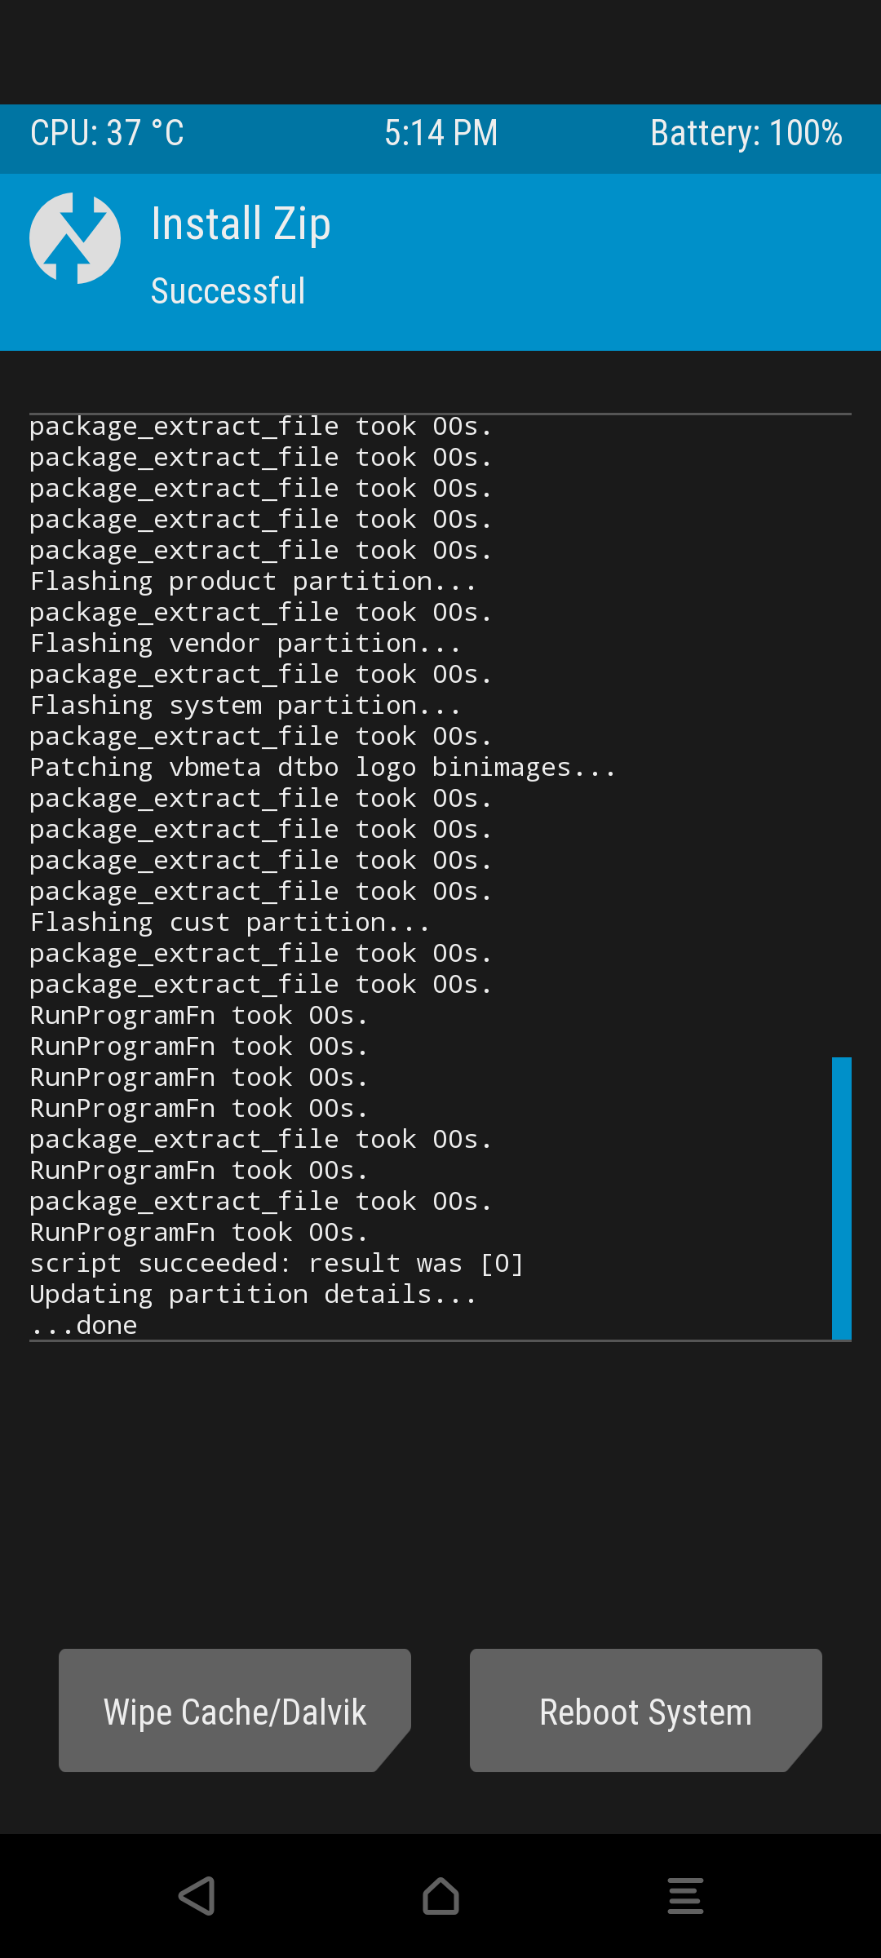Select the 'Updating partition details' line
This screenshot has width=881, height=1958.
(x=253, y=1295)
